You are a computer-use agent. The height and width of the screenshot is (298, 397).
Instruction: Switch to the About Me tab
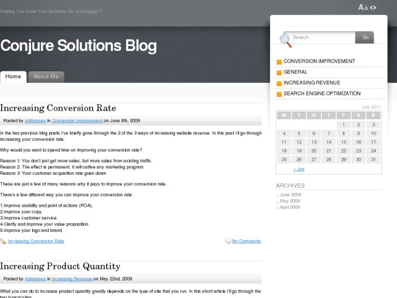point(46,77)
